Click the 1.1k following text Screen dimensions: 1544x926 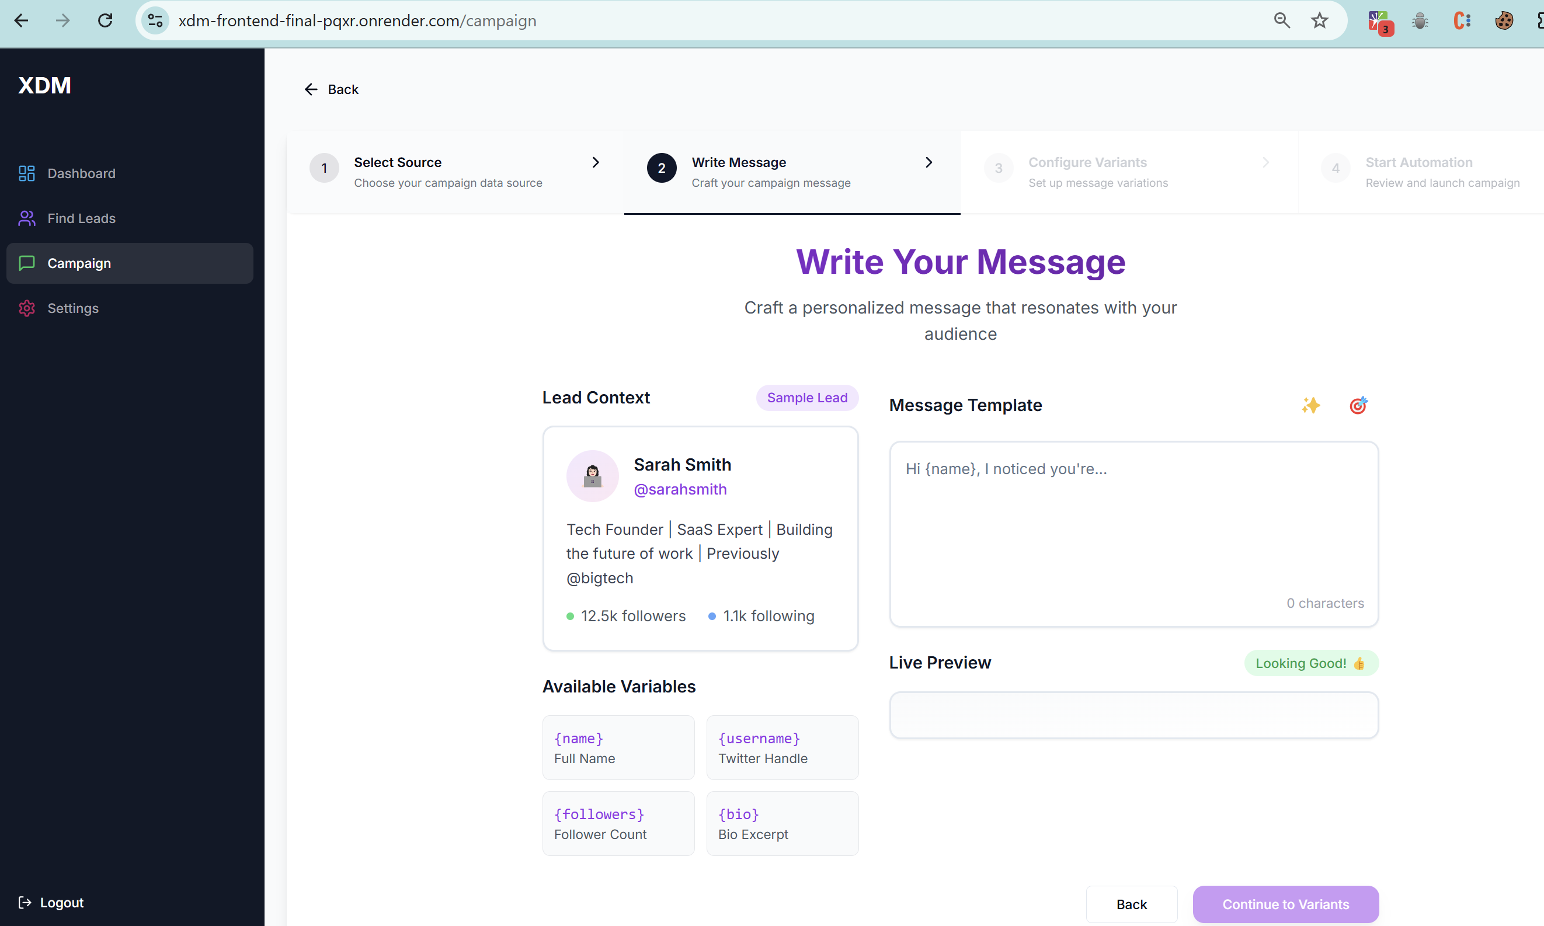[768, 616]
